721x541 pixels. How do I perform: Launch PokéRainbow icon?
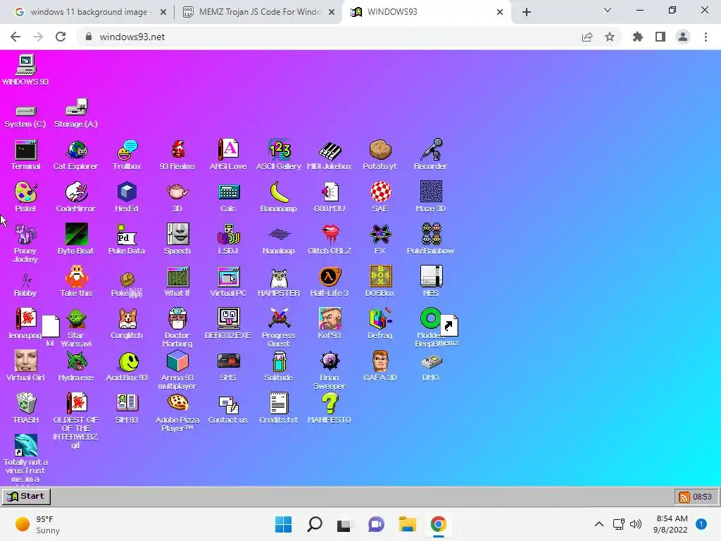pyautogui.click(x=430, y=240)
